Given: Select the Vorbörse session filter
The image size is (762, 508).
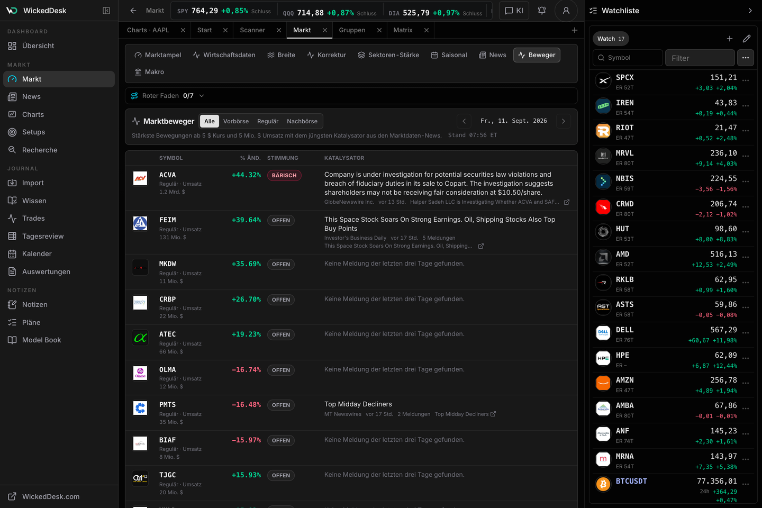Looking at the screenshot, I should click(236, 121).
